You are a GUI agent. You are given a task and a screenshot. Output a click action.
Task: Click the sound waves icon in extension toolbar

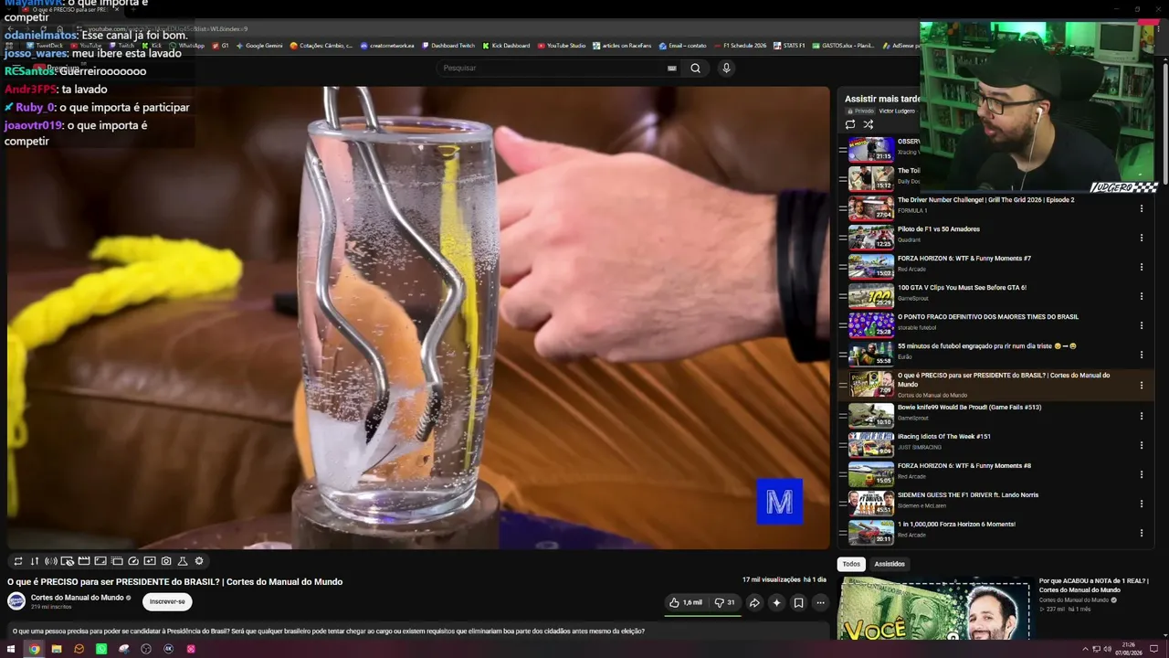[x=51, y=561]
